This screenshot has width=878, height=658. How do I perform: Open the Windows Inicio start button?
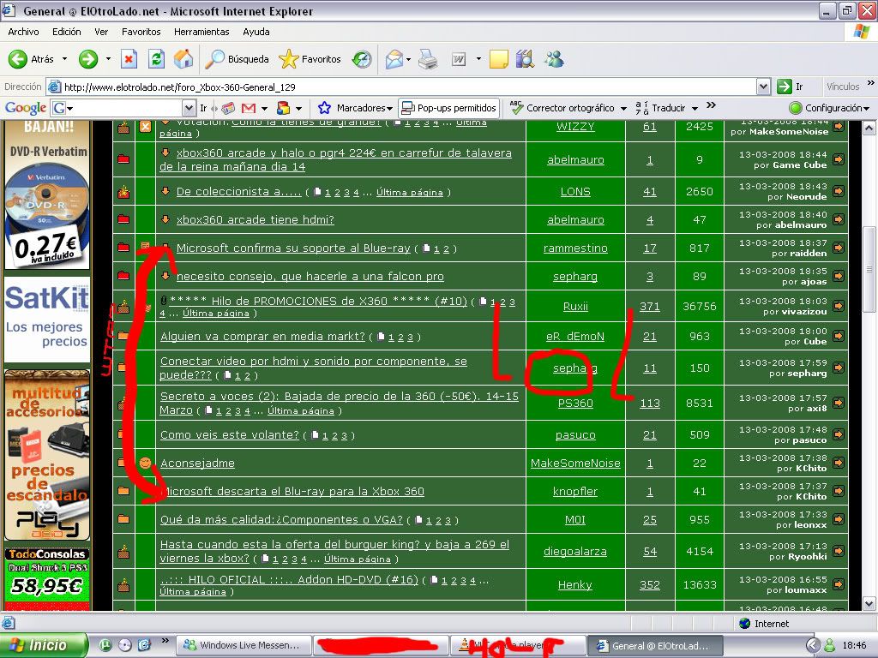click(44, 645)
